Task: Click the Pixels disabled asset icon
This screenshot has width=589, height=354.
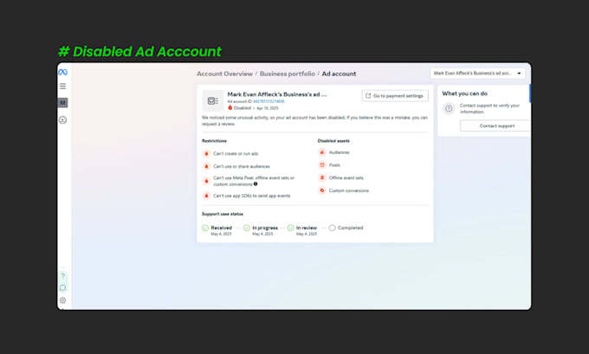Action: click(322, 164)
